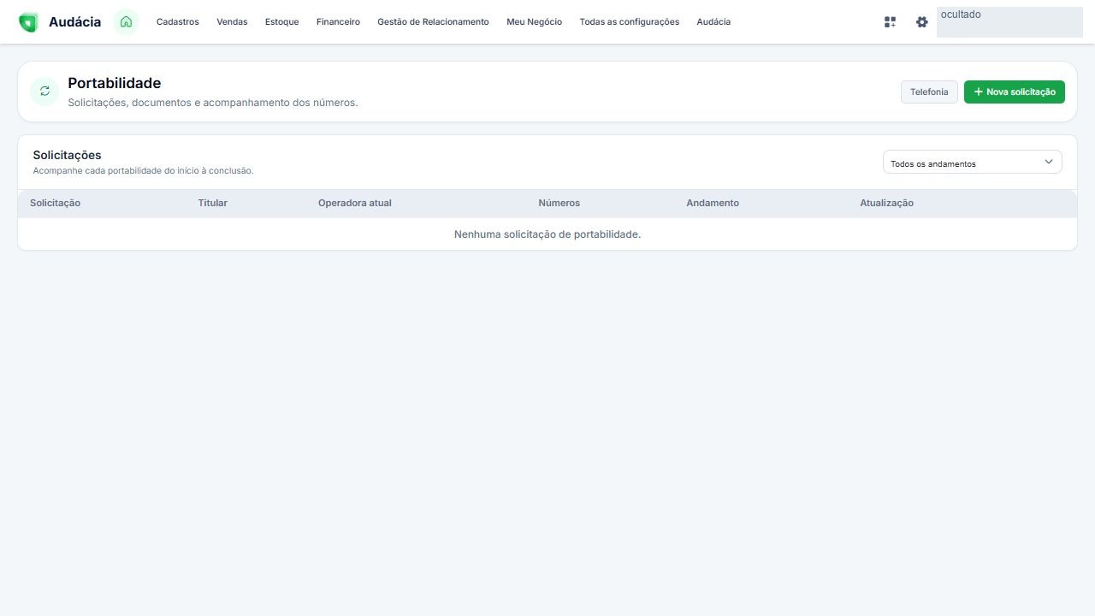Click the Nova solicitação button
This screenshot has height=616, width=1095.
(1014, 92)
